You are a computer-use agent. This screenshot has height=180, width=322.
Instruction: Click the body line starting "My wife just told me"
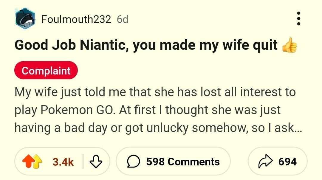pos(155,92)
